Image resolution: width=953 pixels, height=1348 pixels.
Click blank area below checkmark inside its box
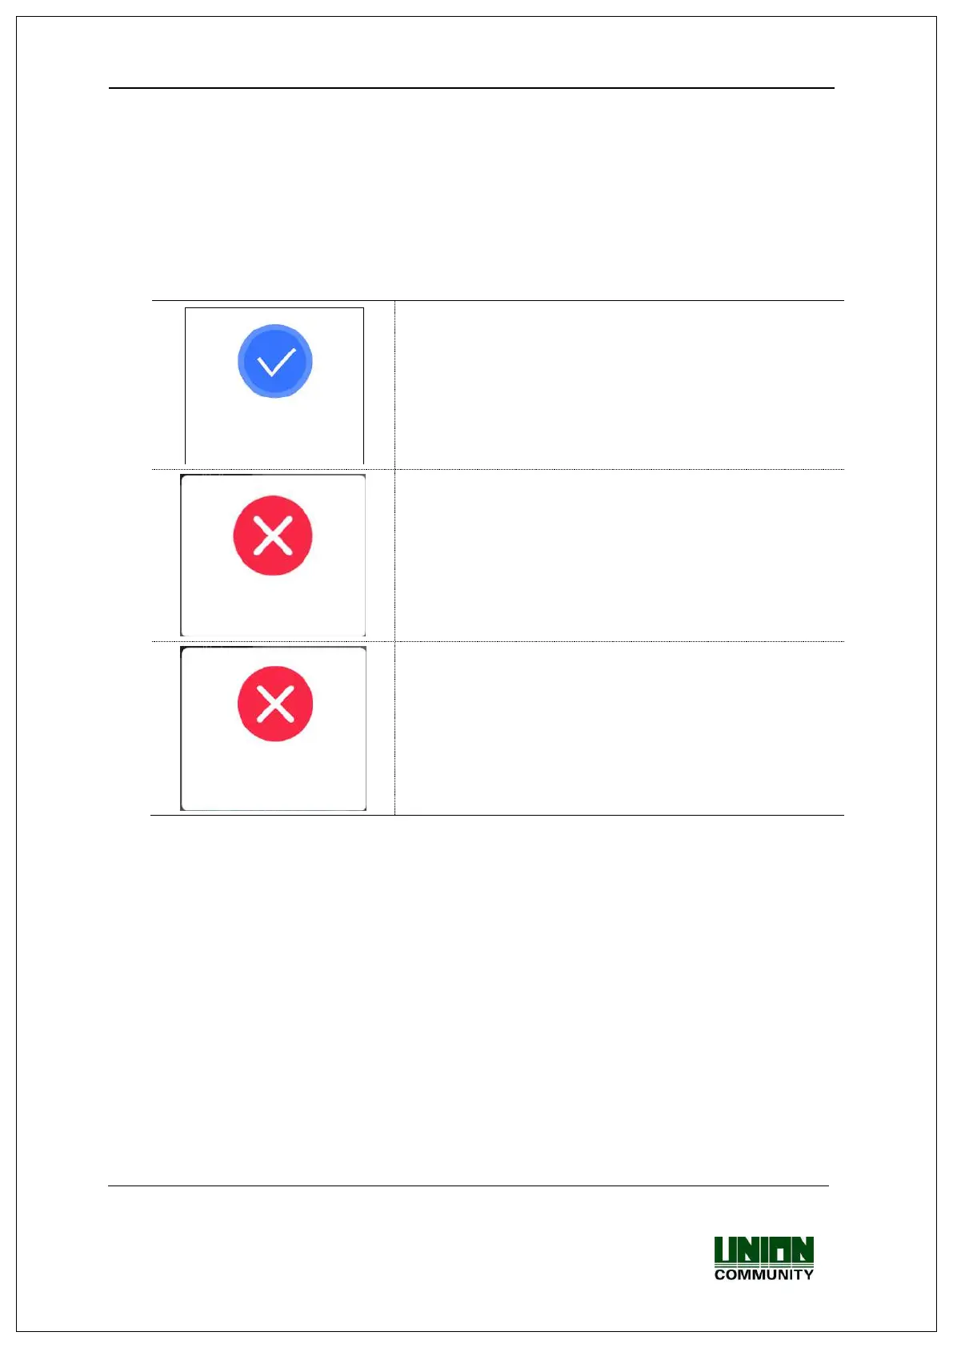[x=274, y=431]
